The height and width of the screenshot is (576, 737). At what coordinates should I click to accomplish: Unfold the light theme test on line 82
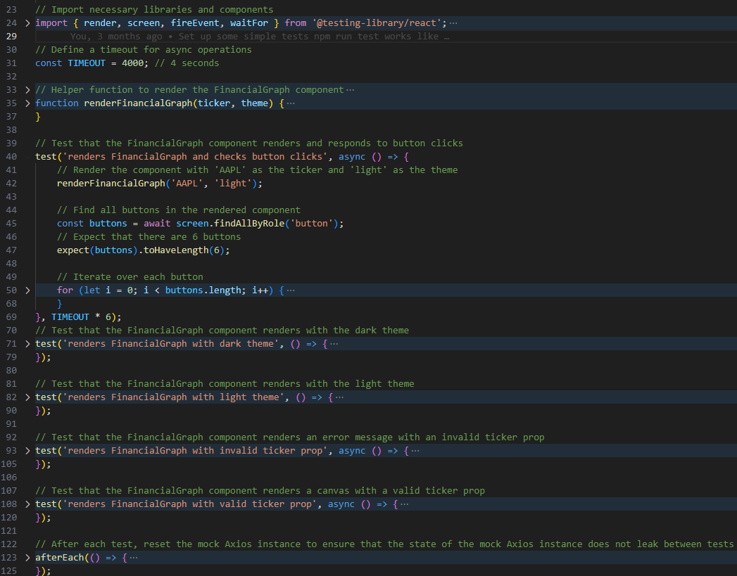pos(27,397)
